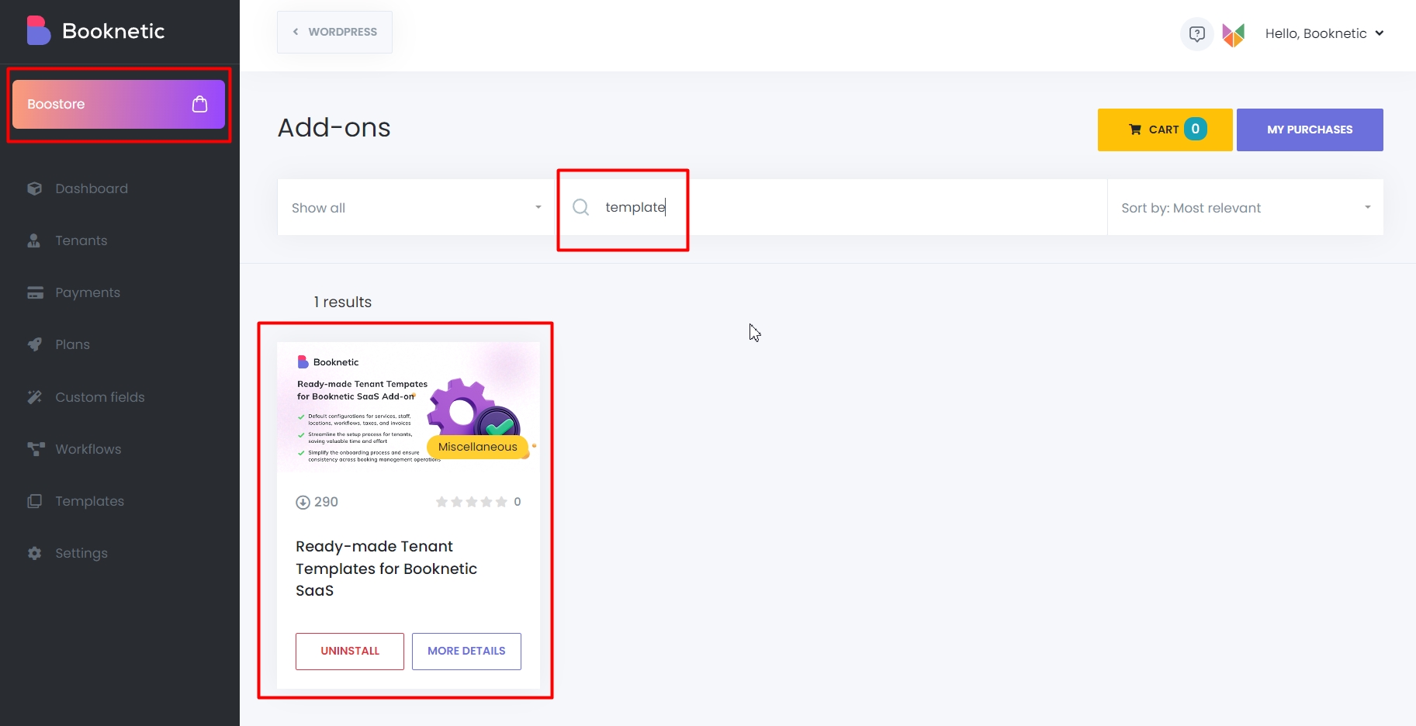Screen dimensions: 1416x726
Task: Click the downloads icon beside 290
Action: 303,503
